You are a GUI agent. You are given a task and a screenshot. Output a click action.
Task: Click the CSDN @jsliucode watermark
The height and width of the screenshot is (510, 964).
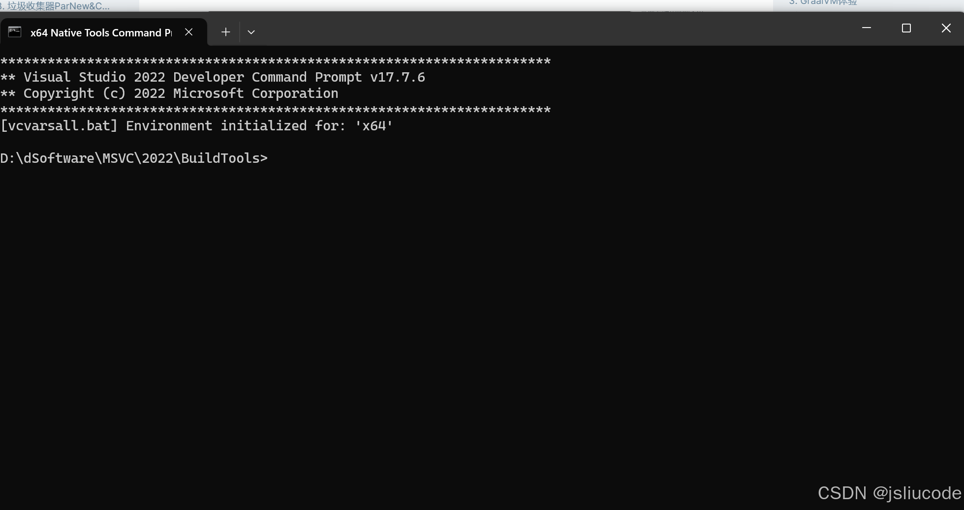coord(889,493)
